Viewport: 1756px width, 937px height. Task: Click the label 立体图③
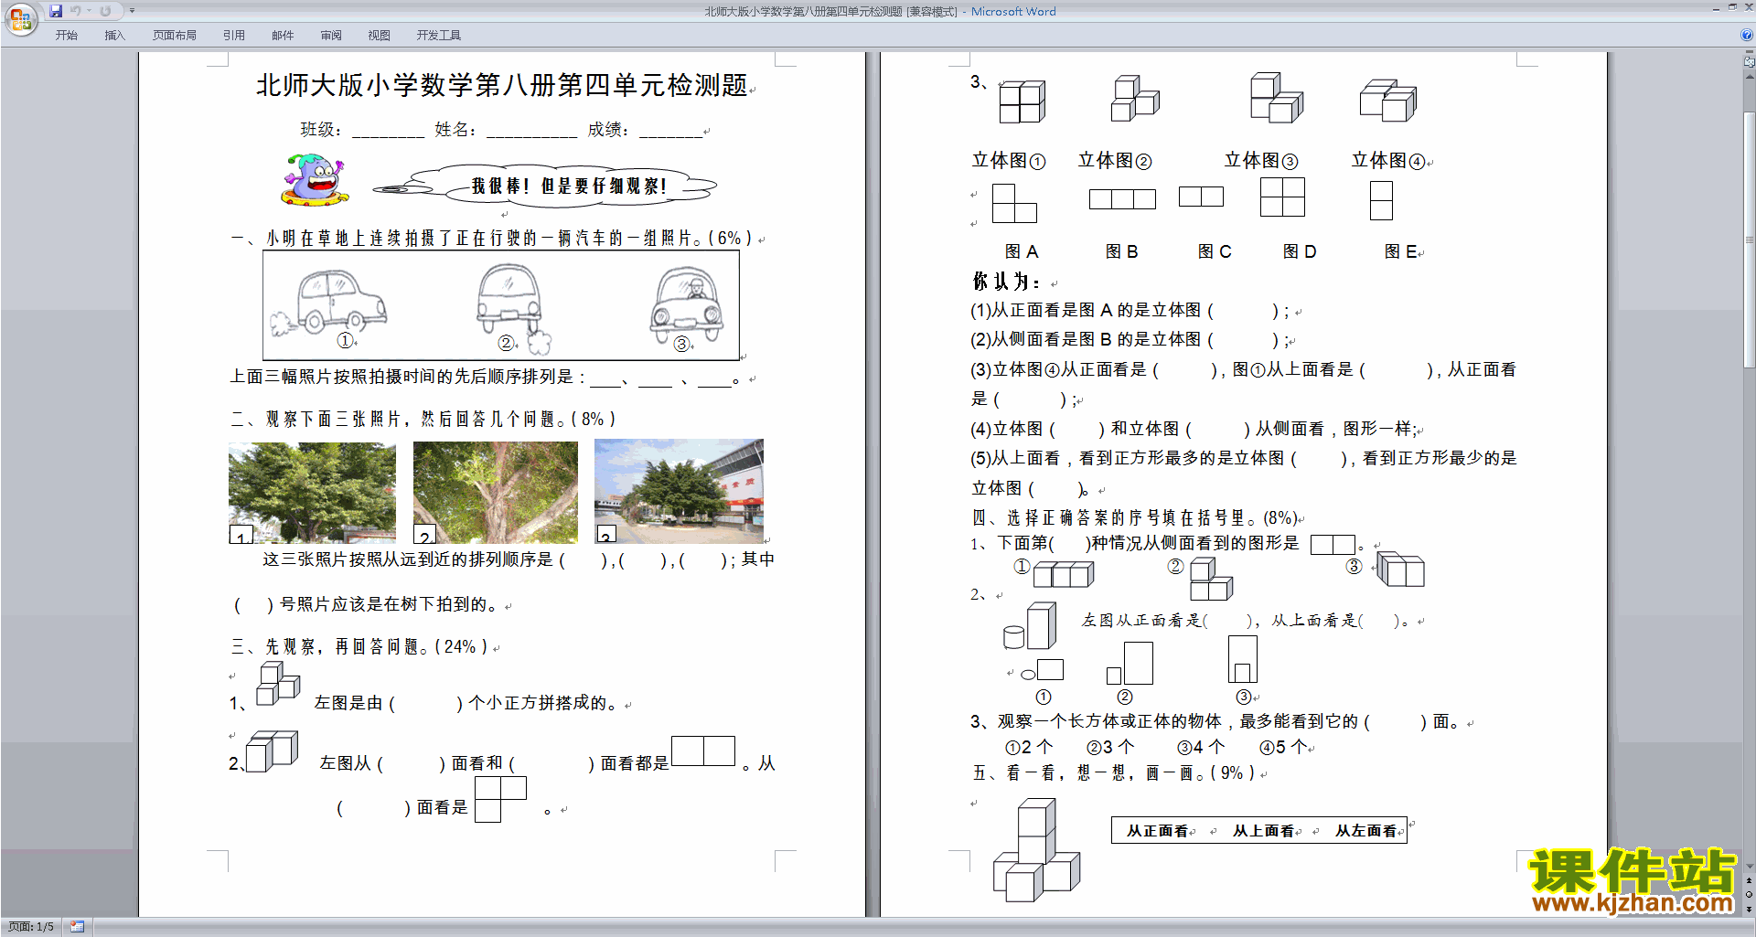pos(1262,161)
